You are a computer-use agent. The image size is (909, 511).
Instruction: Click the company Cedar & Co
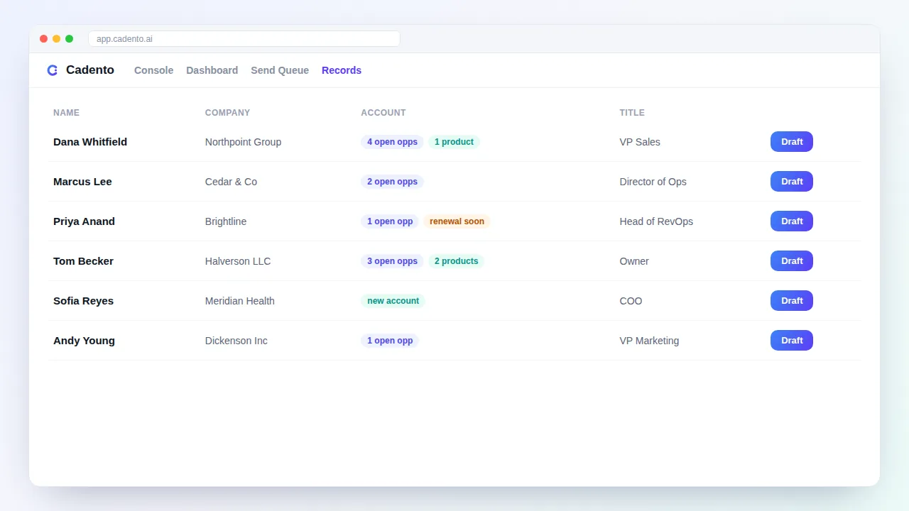coord(231,182)
